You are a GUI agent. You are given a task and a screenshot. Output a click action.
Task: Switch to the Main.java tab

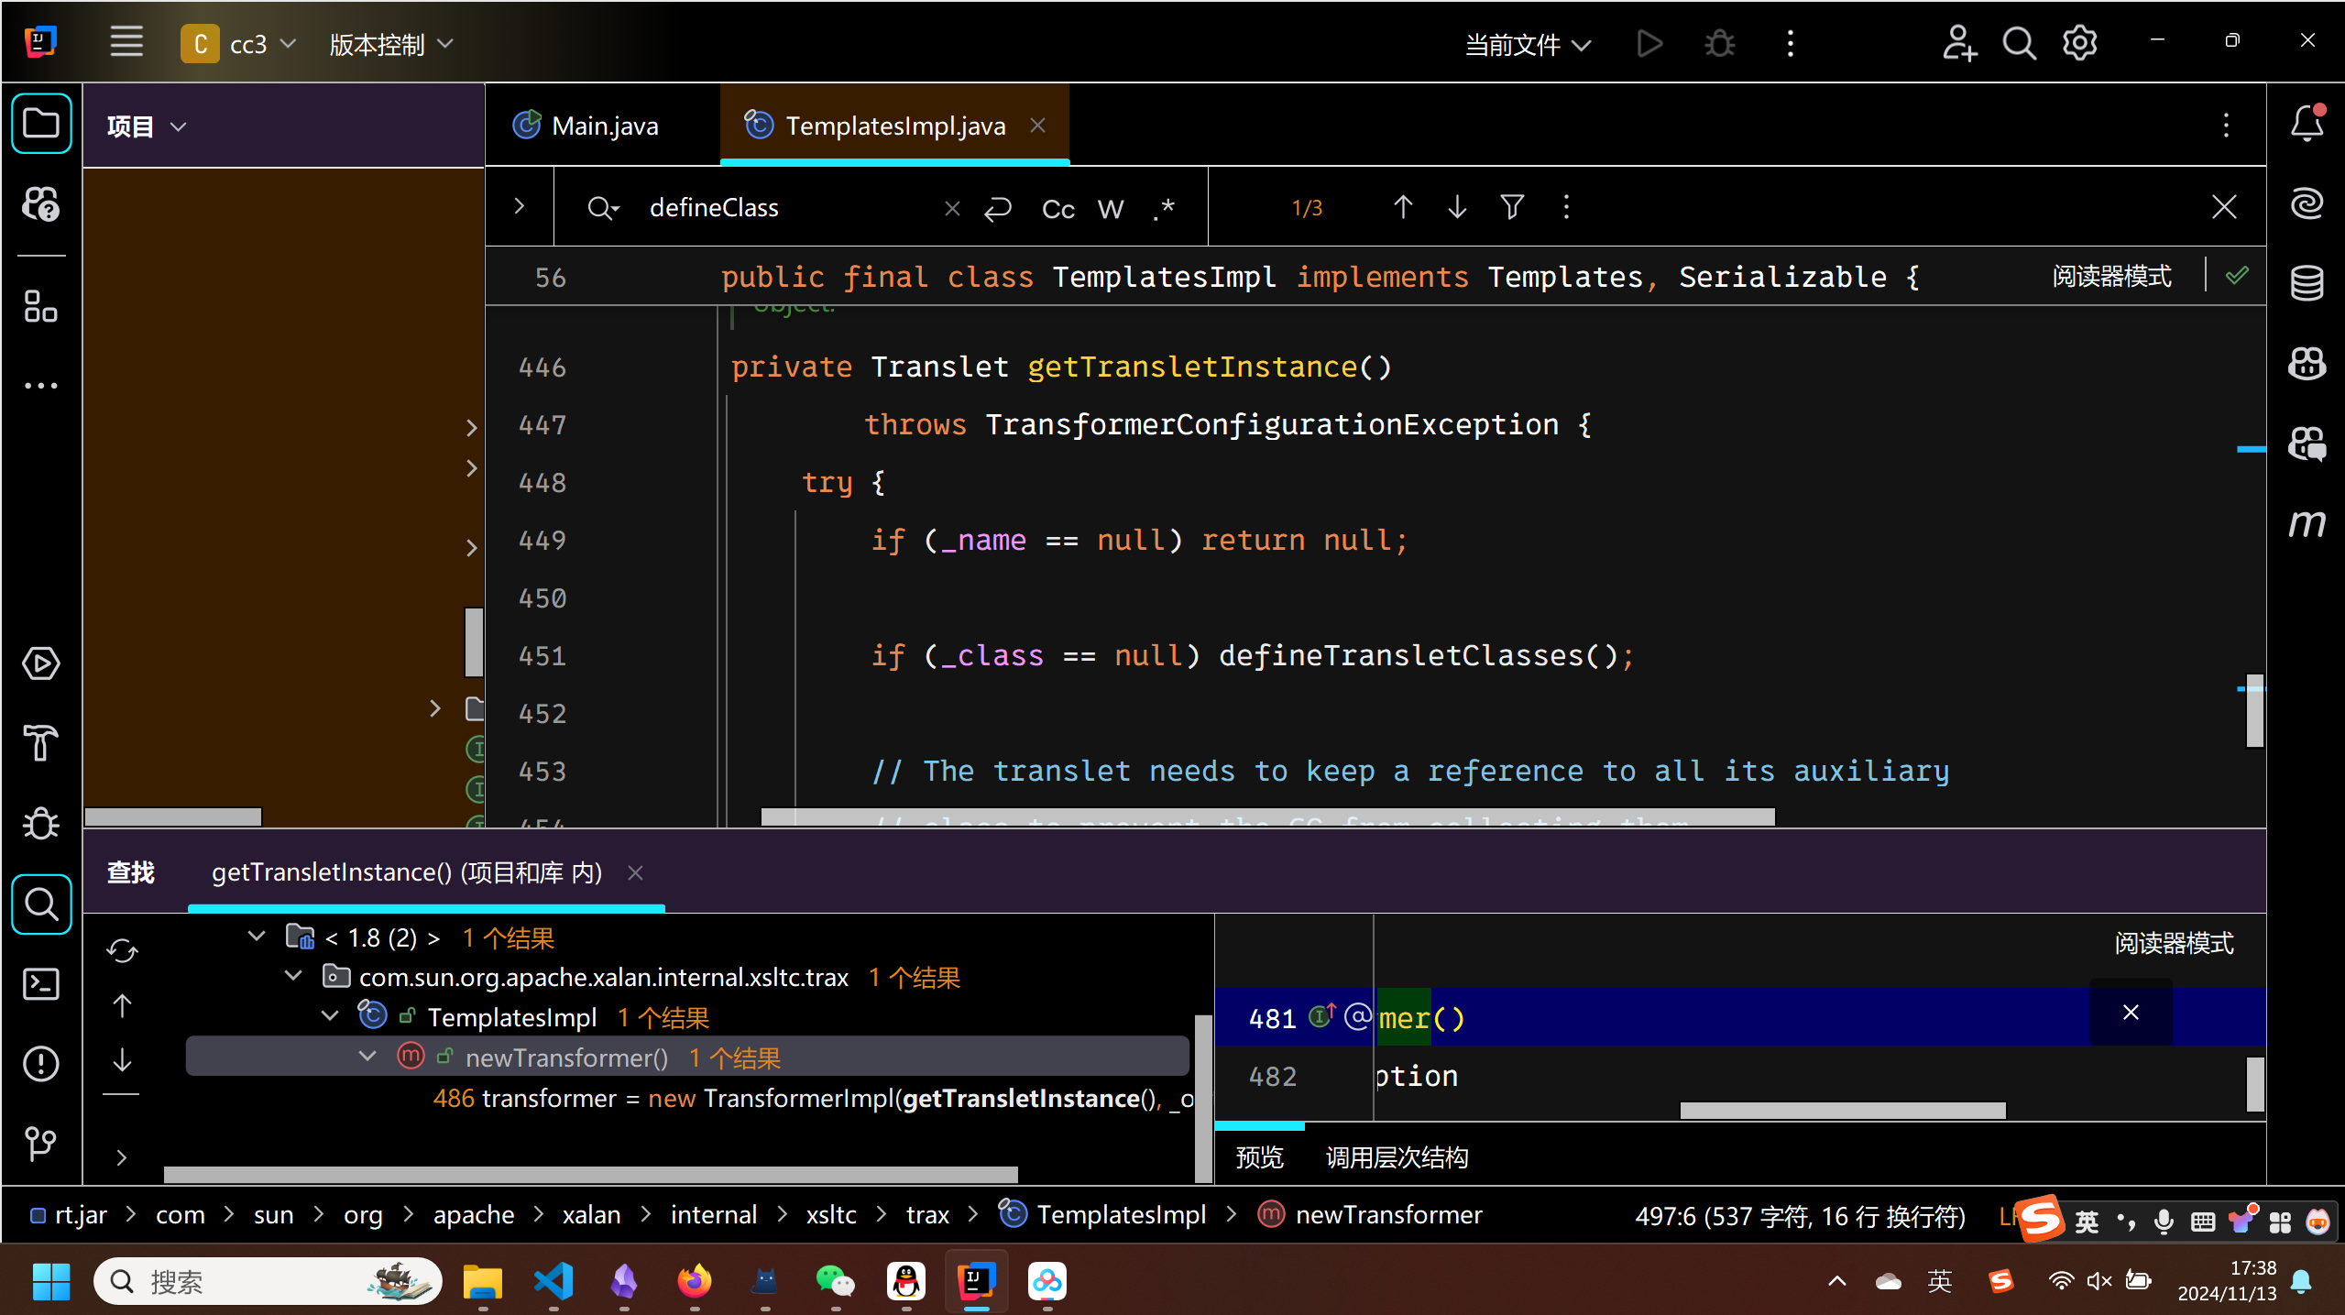[586, 126]
